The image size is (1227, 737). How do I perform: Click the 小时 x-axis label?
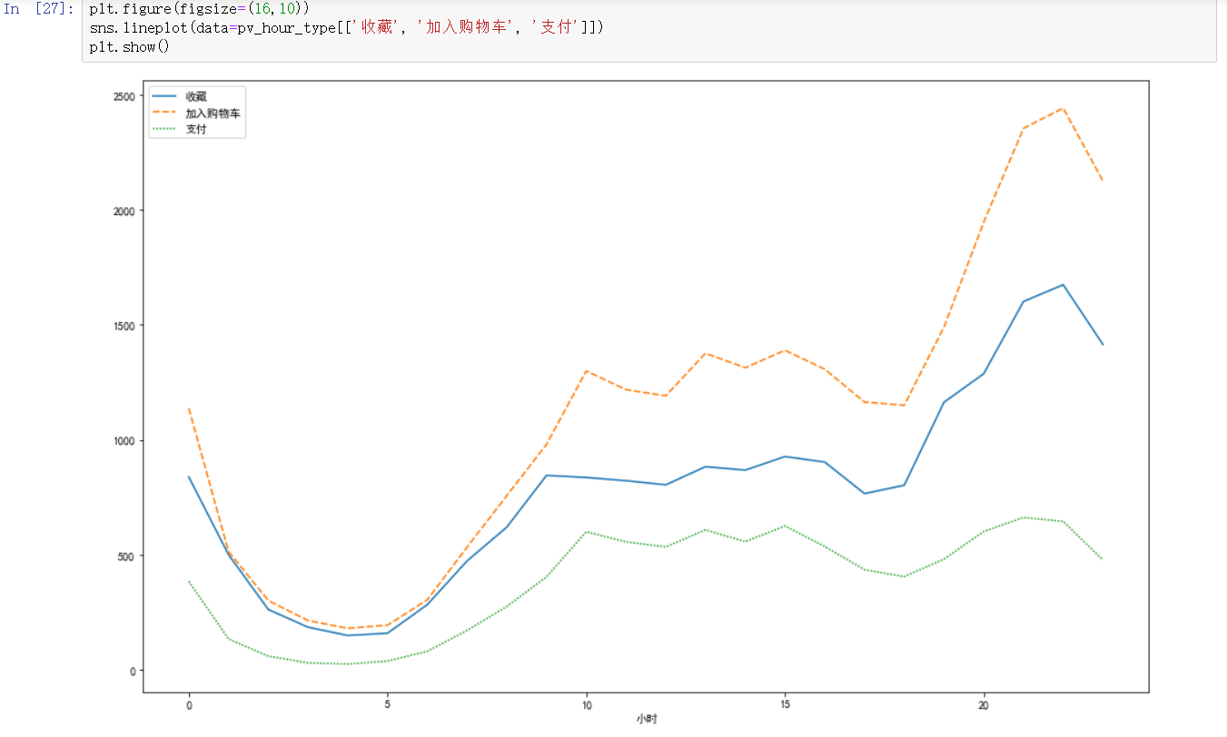[x=646, y=719]
